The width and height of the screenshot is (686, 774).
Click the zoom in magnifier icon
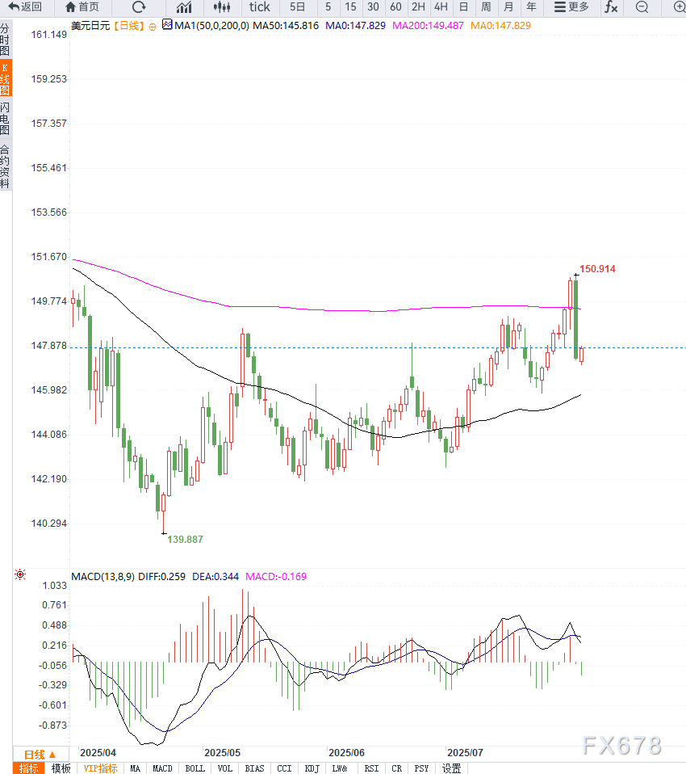tap(678, 7)
